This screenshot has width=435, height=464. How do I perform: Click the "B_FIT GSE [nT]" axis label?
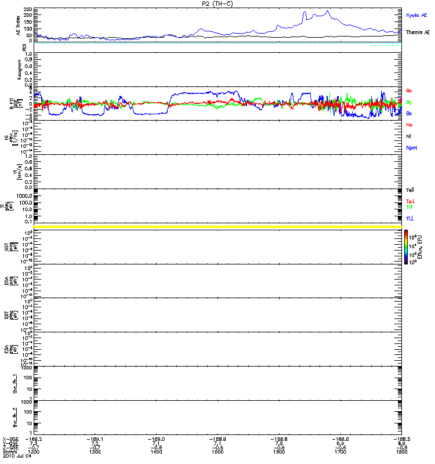[x=16, y=104]
